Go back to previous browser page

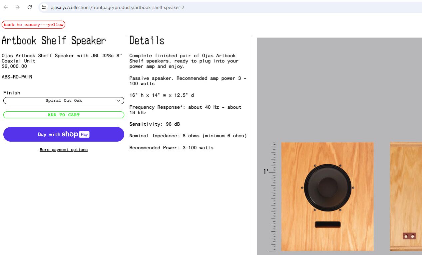[x=6, y=7]
